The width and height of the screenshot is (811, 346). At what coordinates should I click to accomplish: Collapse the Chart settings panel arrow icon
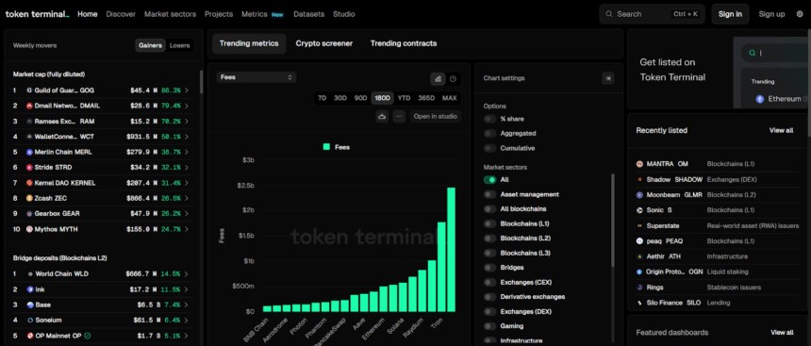click(607, 78)
